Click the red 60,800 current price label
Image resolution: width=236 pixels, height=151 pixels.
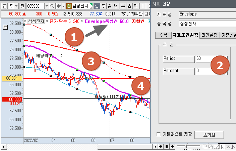(12, 99)
